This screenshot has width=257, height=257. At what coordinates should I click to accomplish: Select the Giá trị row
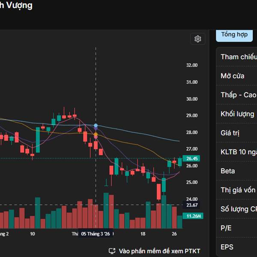[x=238, y=133]
